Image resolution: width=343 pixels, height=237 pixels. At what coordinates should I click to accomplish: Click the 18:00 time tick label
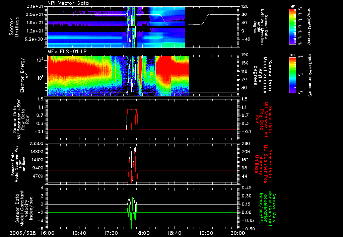tap(143, 233)
